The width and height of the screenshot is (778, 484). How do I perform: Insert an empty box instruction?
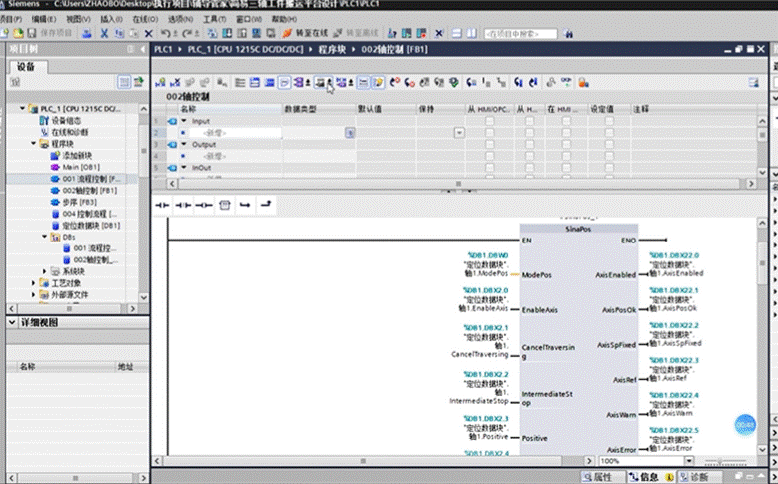225,205
